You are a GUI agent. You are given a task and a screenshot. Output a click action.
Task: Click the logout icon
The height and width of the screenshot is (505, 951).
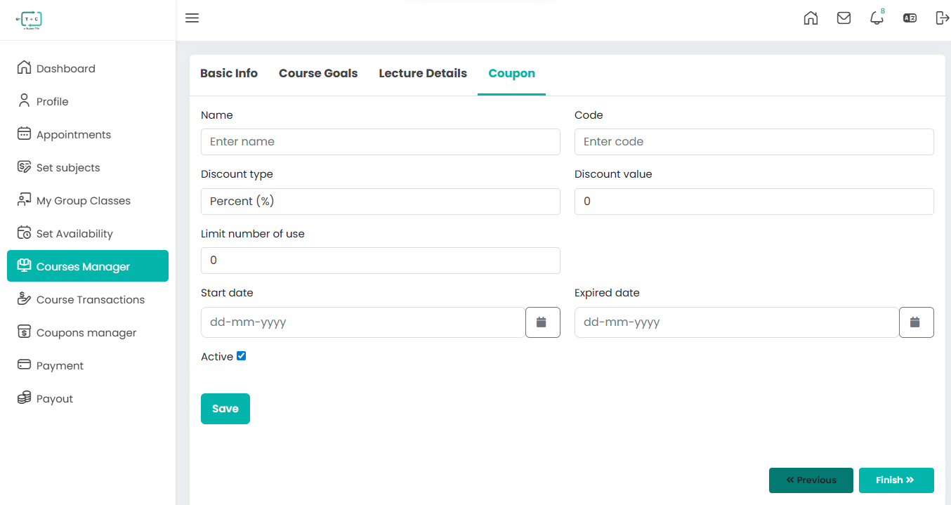(942, 18)
